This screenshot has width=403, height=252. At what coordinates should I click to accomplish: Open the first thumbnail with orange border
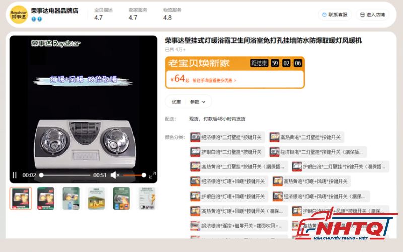pos(21,199)
